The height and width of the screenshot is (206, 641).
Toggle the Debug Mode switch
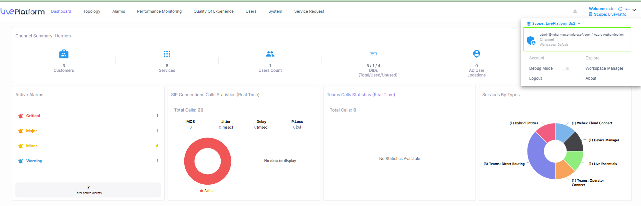(x=566, y=68)
